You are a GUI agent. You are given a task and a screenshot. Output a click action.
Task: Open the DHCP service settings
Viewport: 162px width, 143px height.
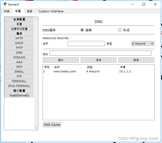point(19,43)
